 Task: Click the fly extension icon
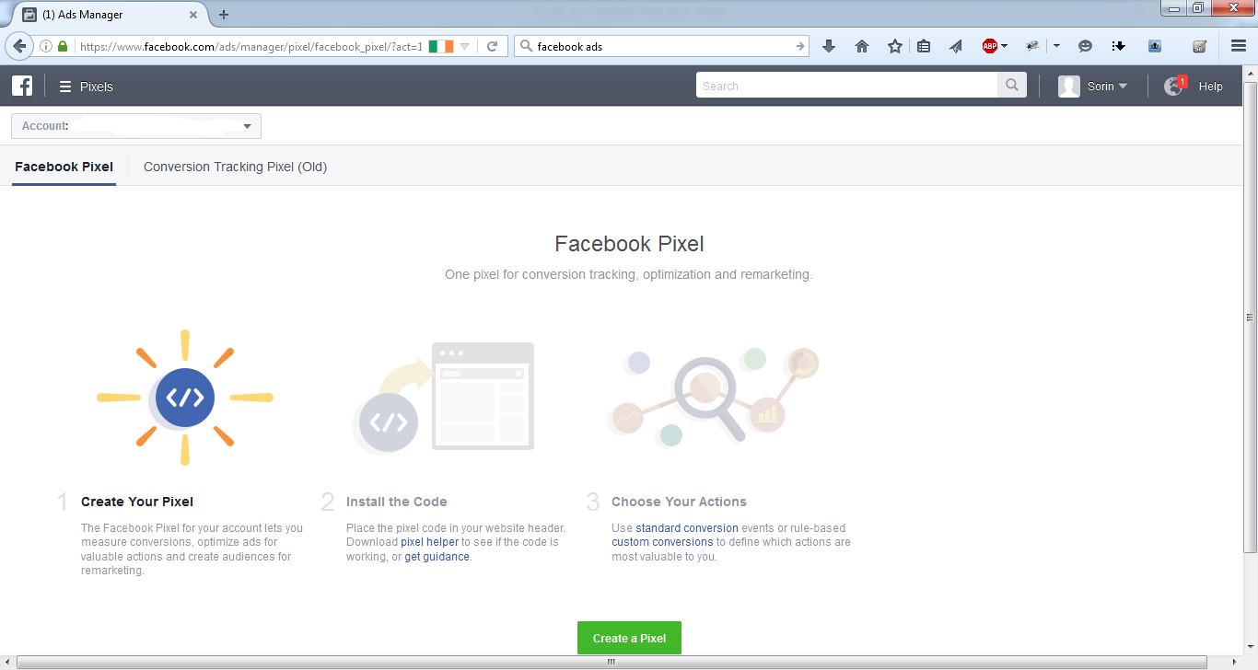pos(1032,46)
